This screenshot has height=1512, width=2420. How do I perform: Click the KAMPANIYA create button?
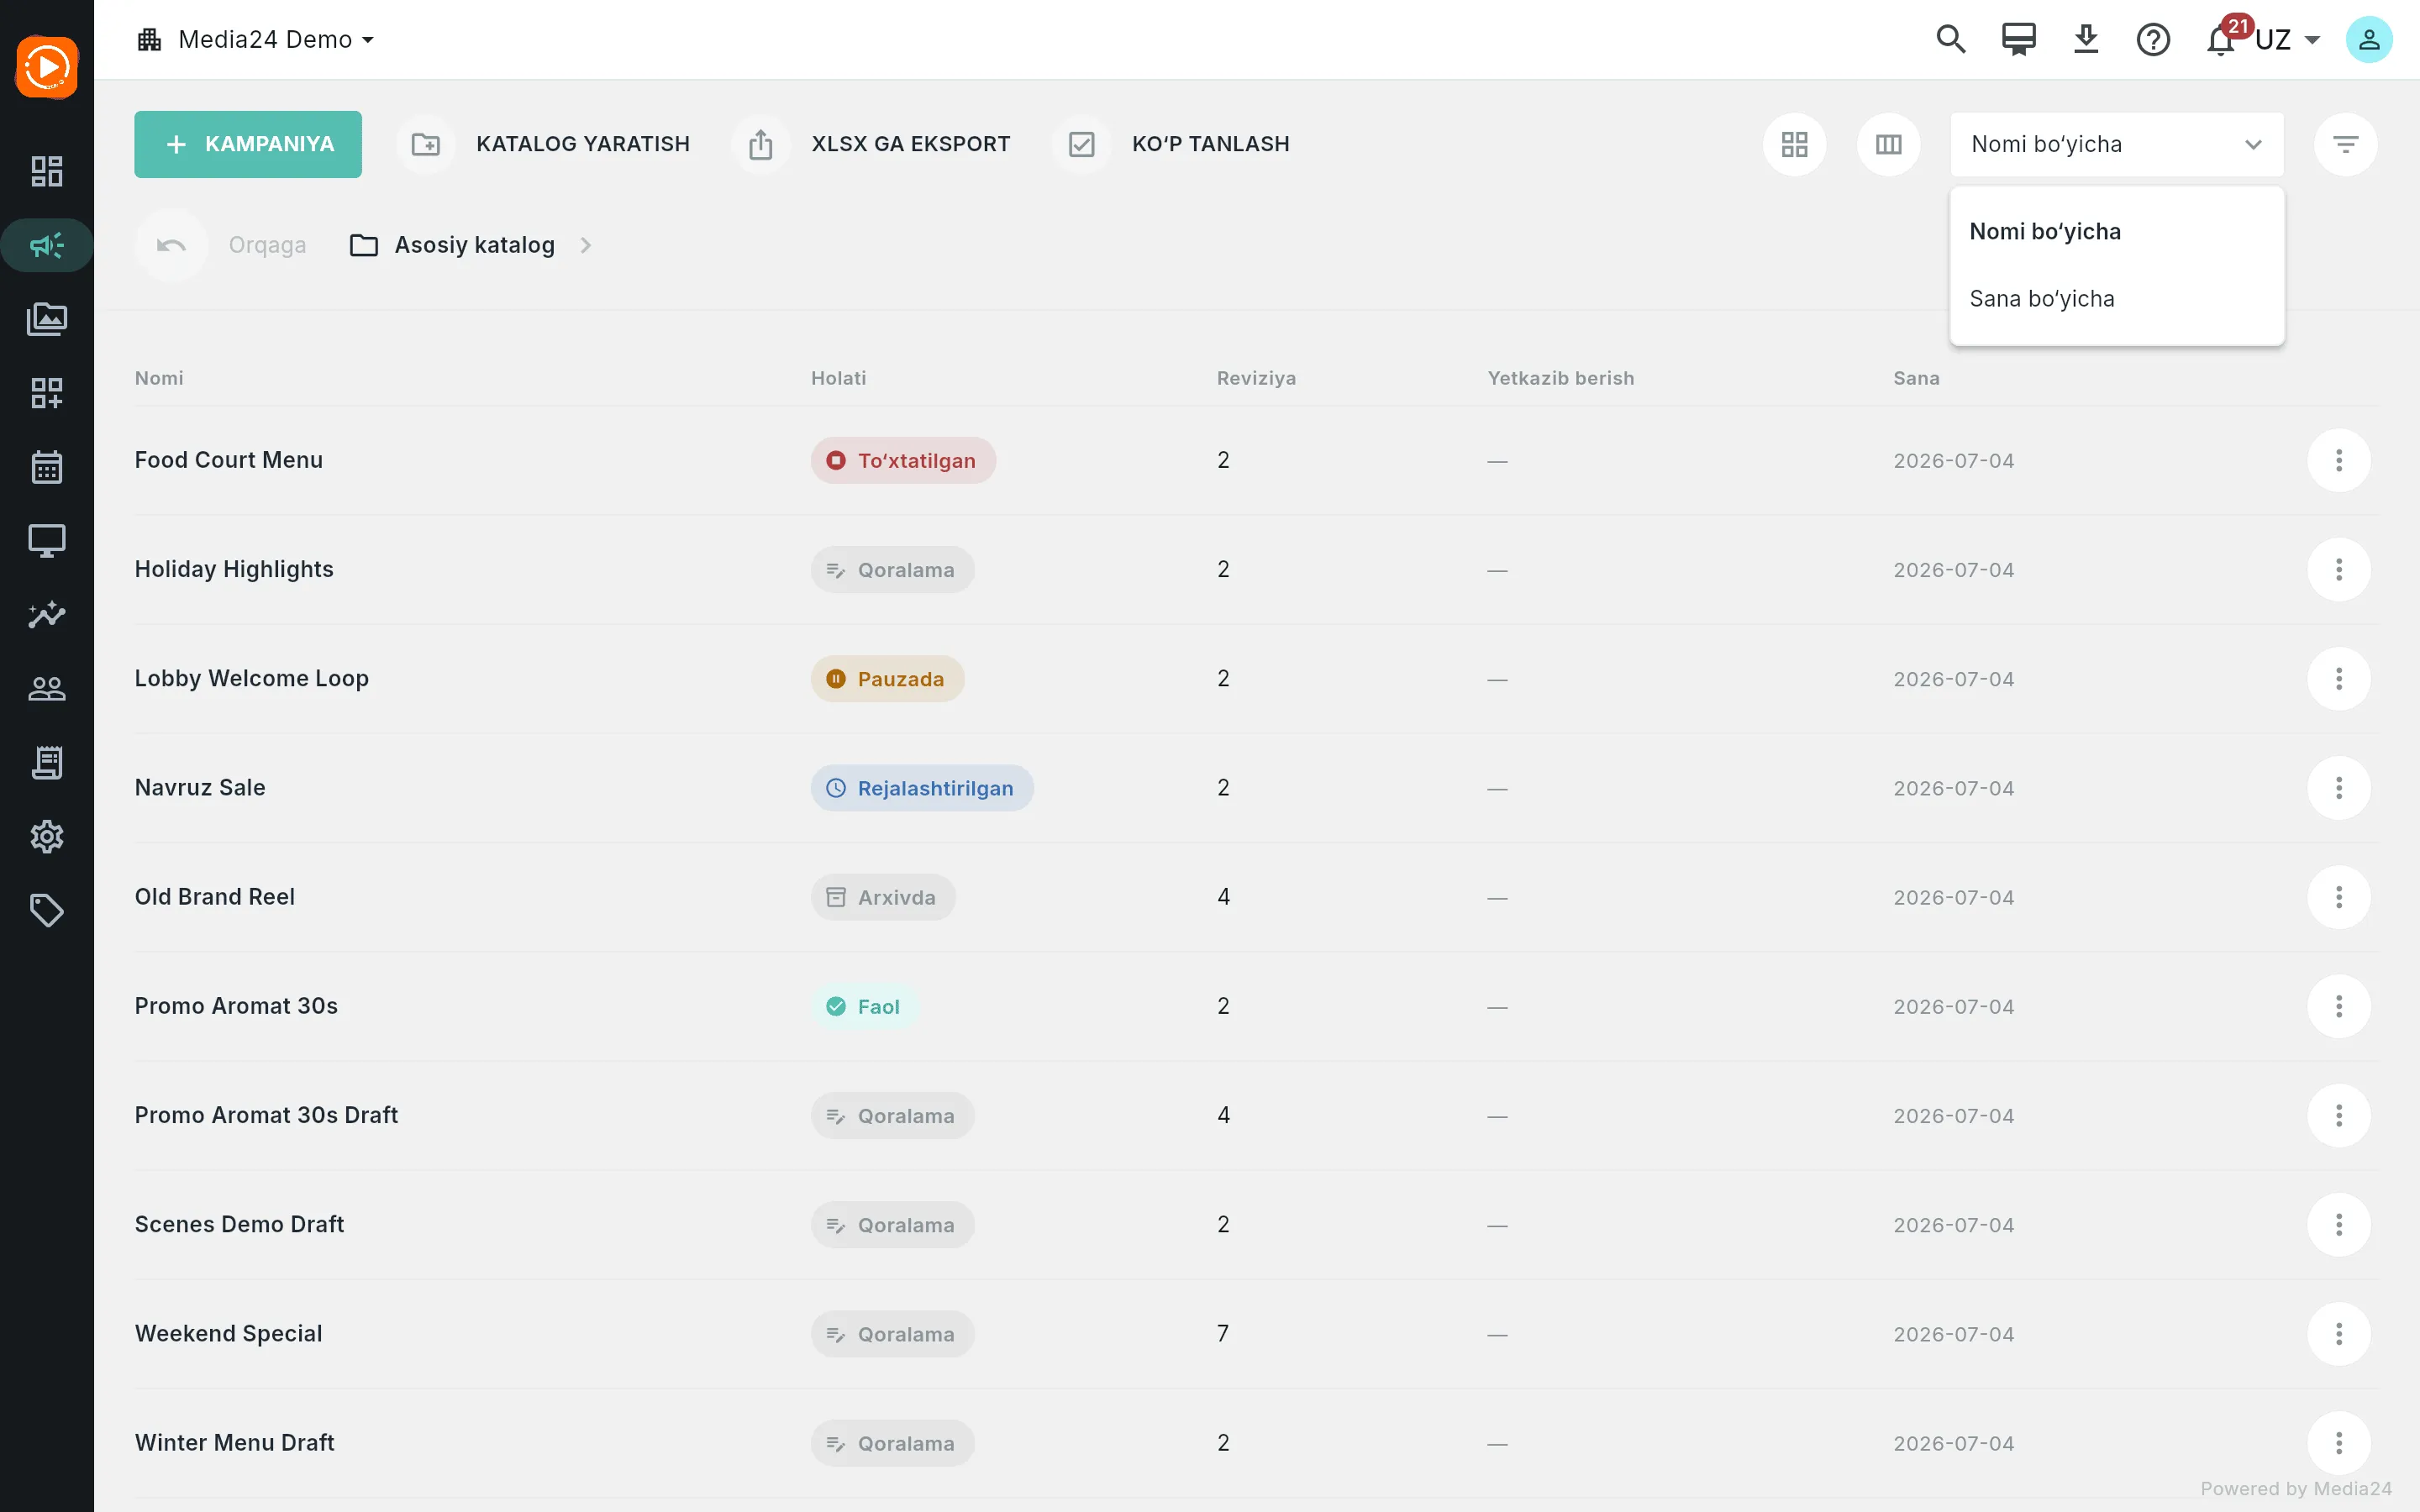248,144
